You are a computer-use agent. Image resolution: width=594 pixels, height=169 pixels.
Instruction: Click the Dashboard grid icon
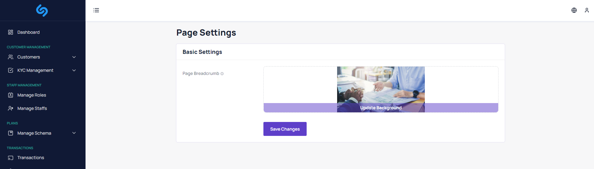[11, 32]
